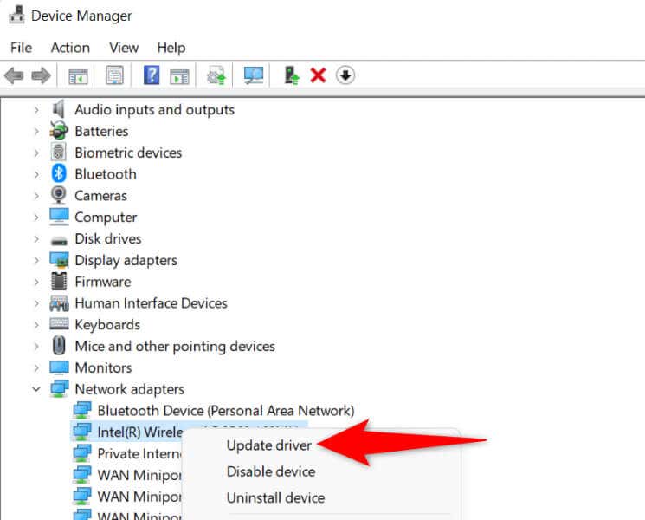Expand the Display adapters node
Viewport: 645px width, 520px height.
pyautogui.click(x=36, y=260)
